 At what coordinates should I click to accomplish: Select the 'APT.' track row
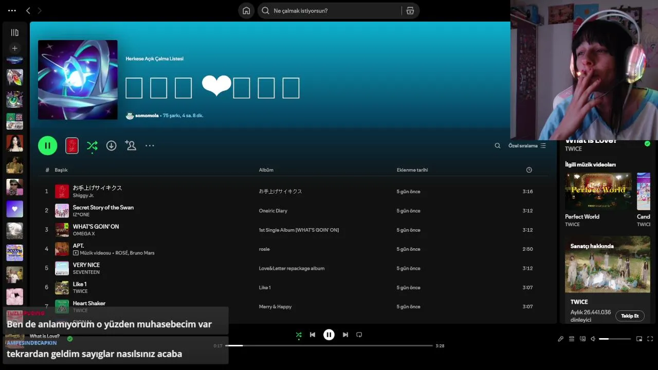tap(293, 249)
